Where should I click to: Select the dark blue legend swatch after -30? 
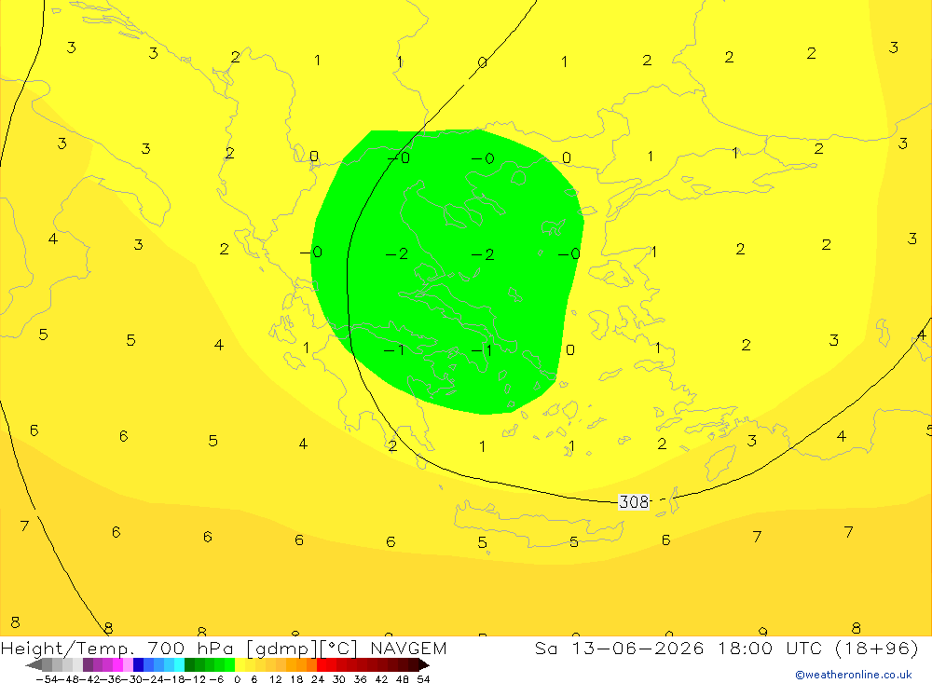point(138,664)
